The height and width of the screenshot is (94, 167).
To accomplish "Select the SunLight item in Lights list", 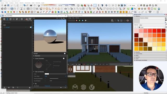I will pos(8,27).
